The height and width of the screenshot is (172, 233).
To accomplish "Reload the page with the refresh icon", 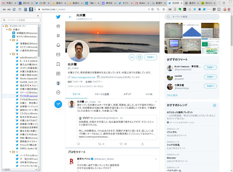I will point(14,9).
